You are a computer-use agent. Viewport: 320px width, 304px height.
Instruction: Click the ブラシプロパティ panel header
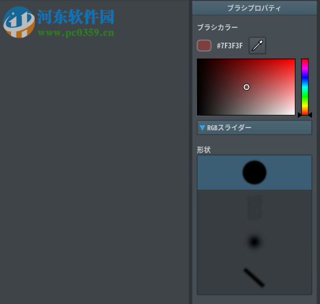coord(255,8)
